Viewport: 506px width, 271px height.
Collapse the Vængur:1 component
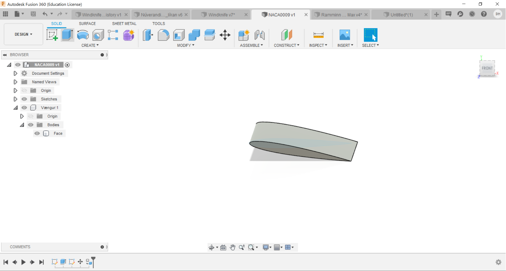click(16, 108)
